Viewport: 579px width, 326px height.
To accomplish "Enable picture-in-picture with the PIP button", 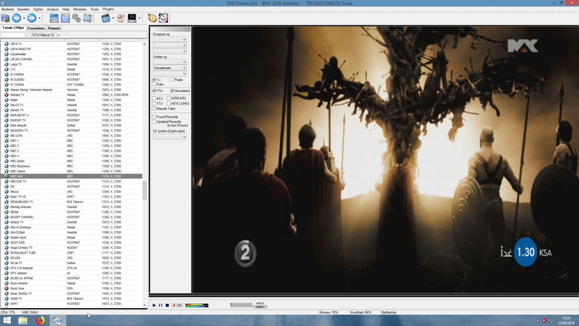I will (x=177, y=305).
